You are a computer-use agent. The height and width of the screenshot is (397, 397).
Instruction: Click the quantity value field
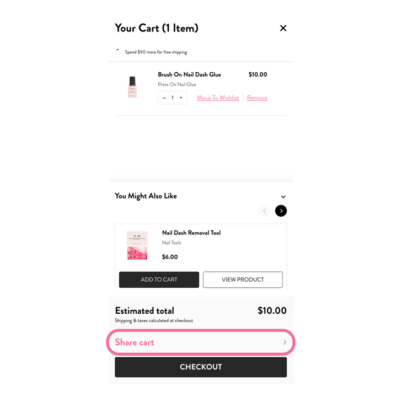point(173,98)
